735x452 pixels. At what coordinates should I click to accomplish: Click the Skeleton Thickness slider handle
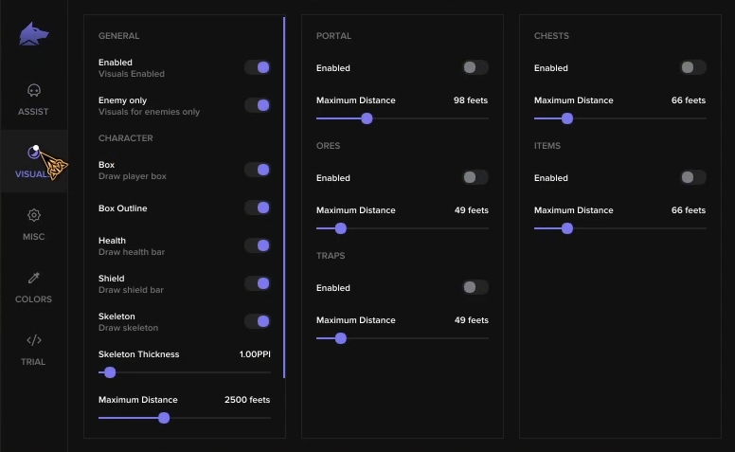coord(110,372)
